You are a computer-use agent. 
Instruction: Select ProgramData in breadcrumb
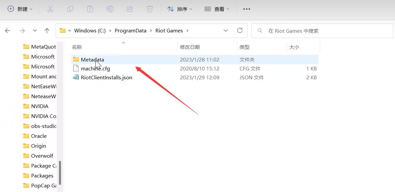pos(131,31)
